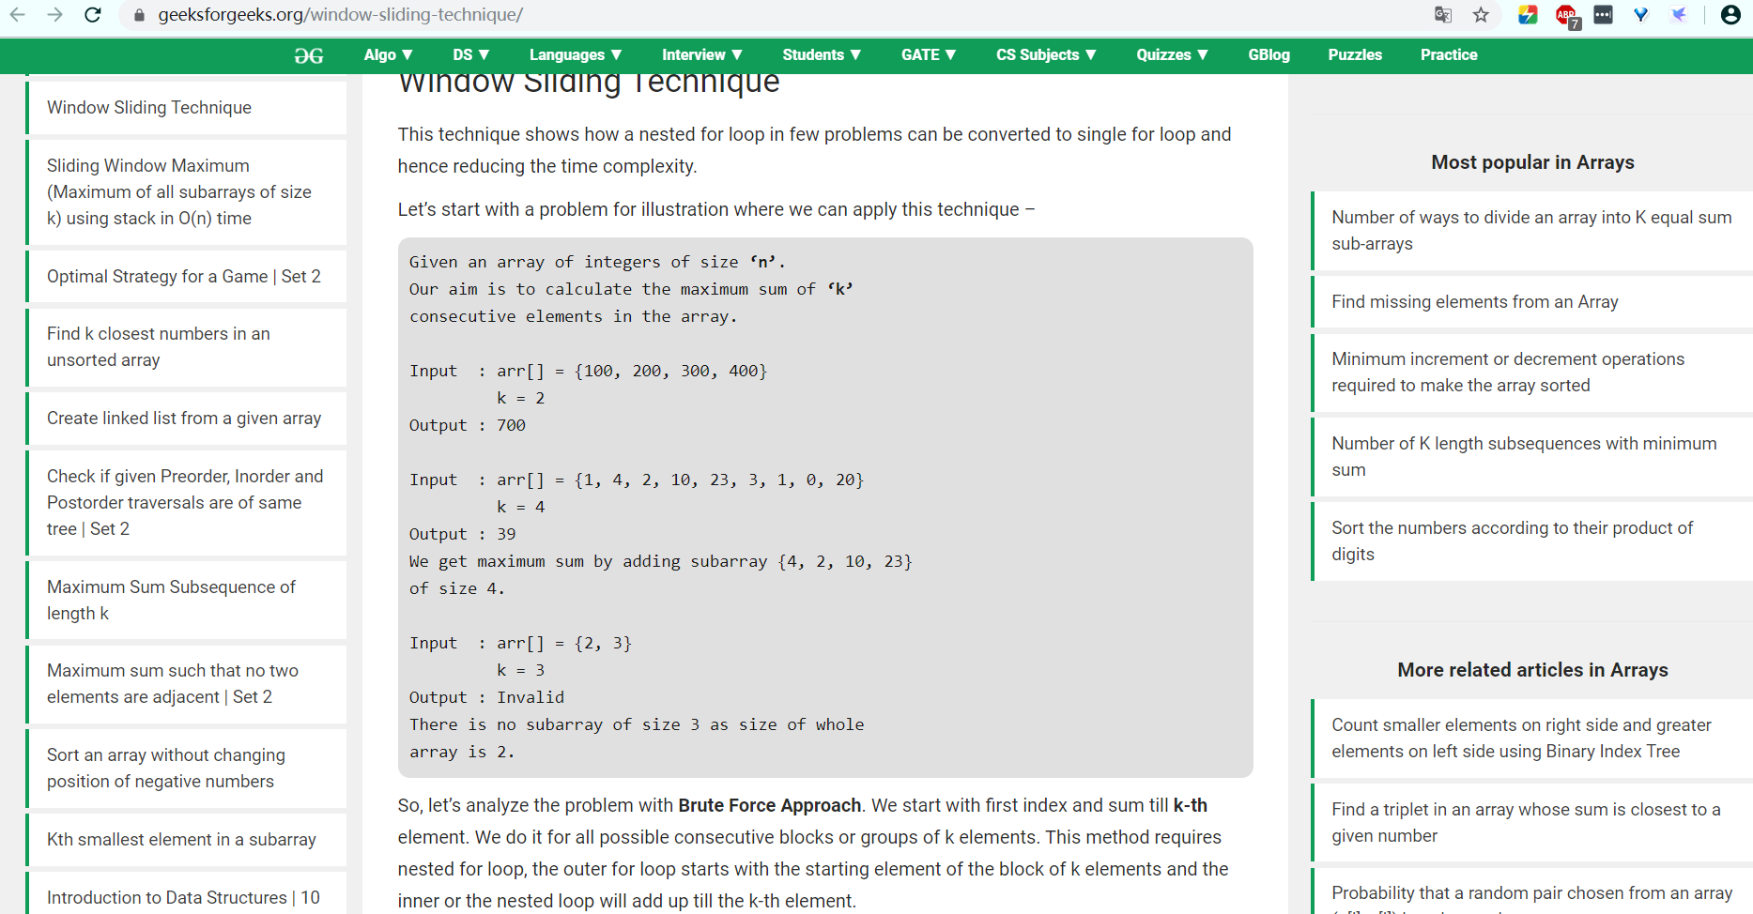Click the code line 'Output : 700'
This screenshot has width=1753, height=914.
tap(468, 426)
